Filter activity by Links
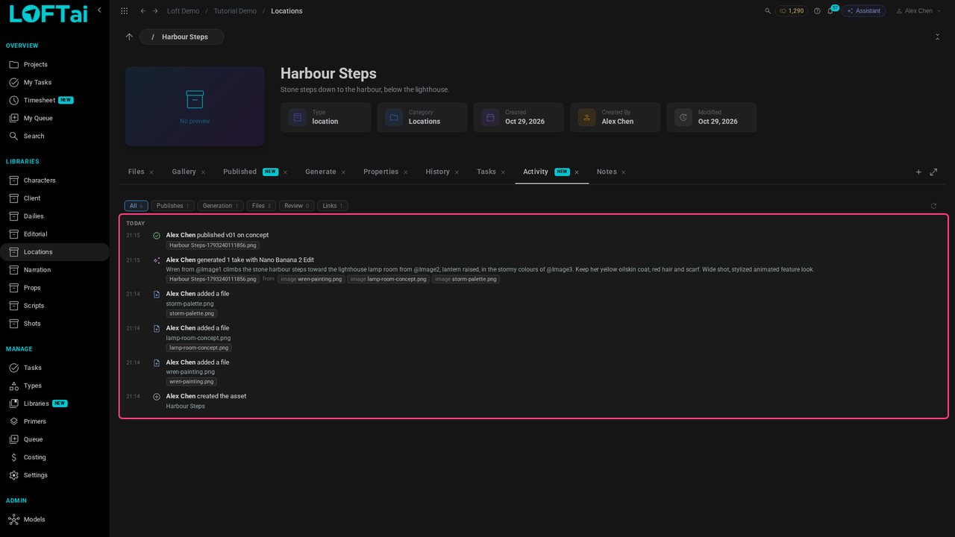This screenshot has height=537, width=955. click(x=333, y=206)
